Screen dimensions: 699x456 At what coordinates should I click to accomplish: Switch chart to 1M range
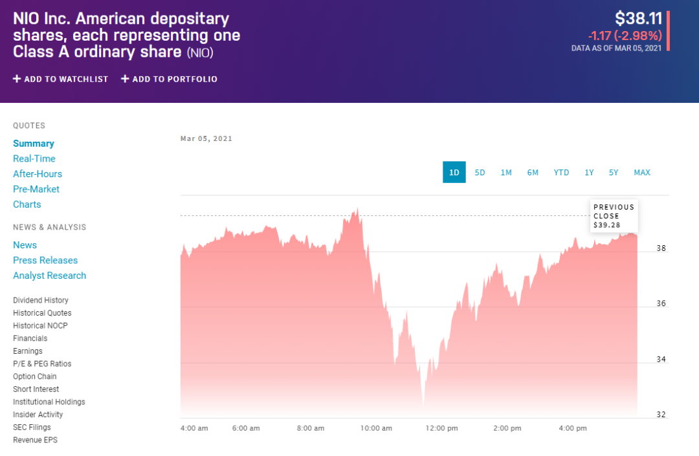(x=506, y=172)
